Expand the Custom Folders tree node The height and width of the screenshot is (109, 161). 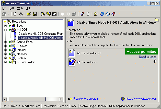[x=5, y=62]
